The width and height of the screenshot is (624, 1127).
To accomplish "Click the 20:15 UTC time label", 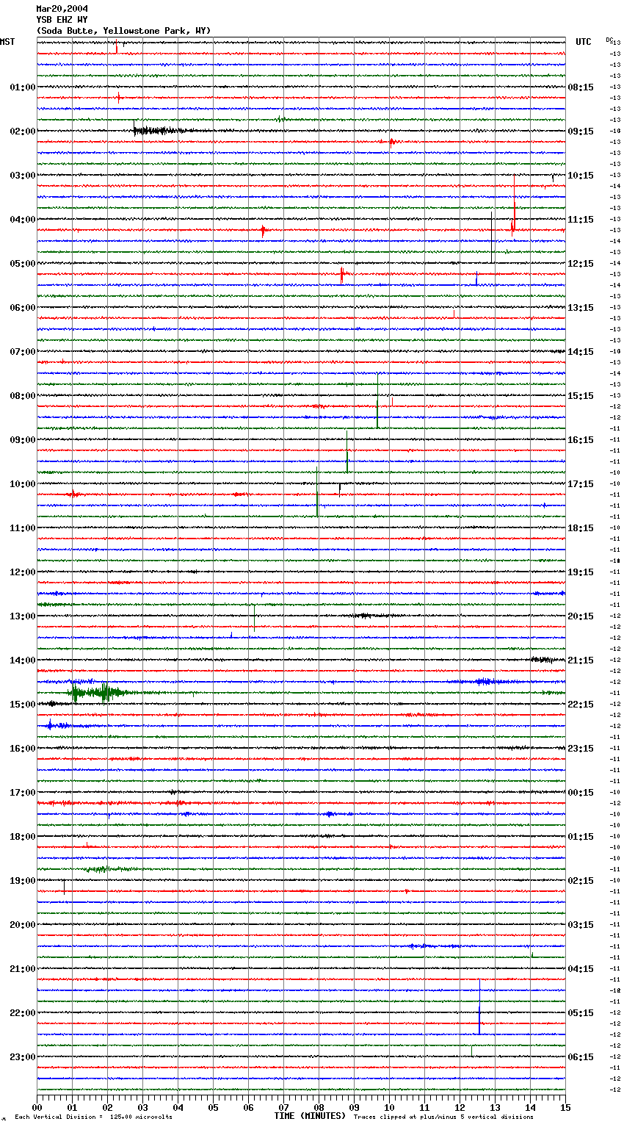I will [x=581, y=616].
